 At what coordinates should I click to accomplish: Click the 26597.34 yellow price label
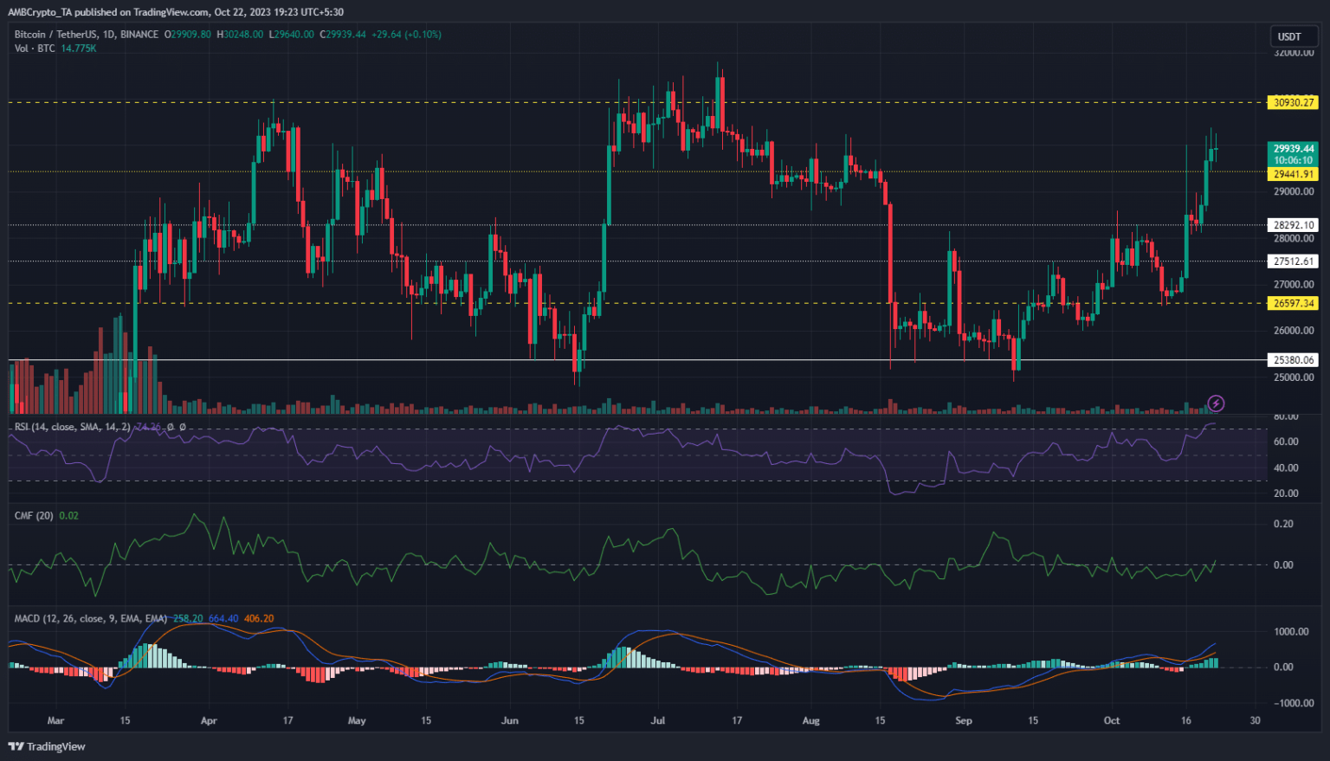pyautogui.click(x=1293, y=303)
